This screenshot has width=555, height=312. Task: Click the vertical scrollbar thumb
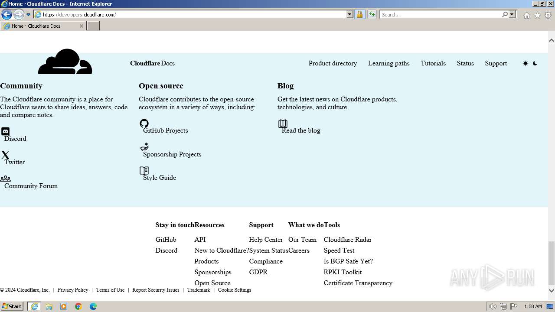click(552, 263)
